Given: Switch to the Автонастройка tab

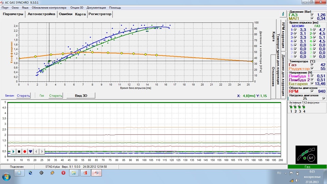Looking at the screenshot, I should point(41,14).
